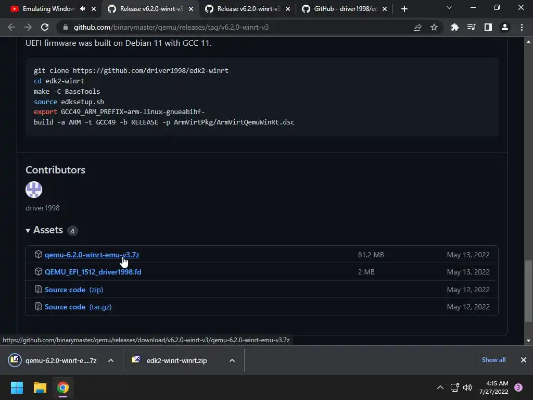The image size is (533, 400).
Task: Share this page using the share icon
Action: 417,27
